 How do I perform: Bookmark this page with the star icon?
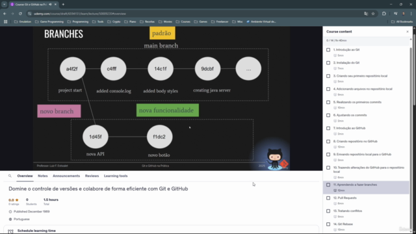click(x=373, y=14)
